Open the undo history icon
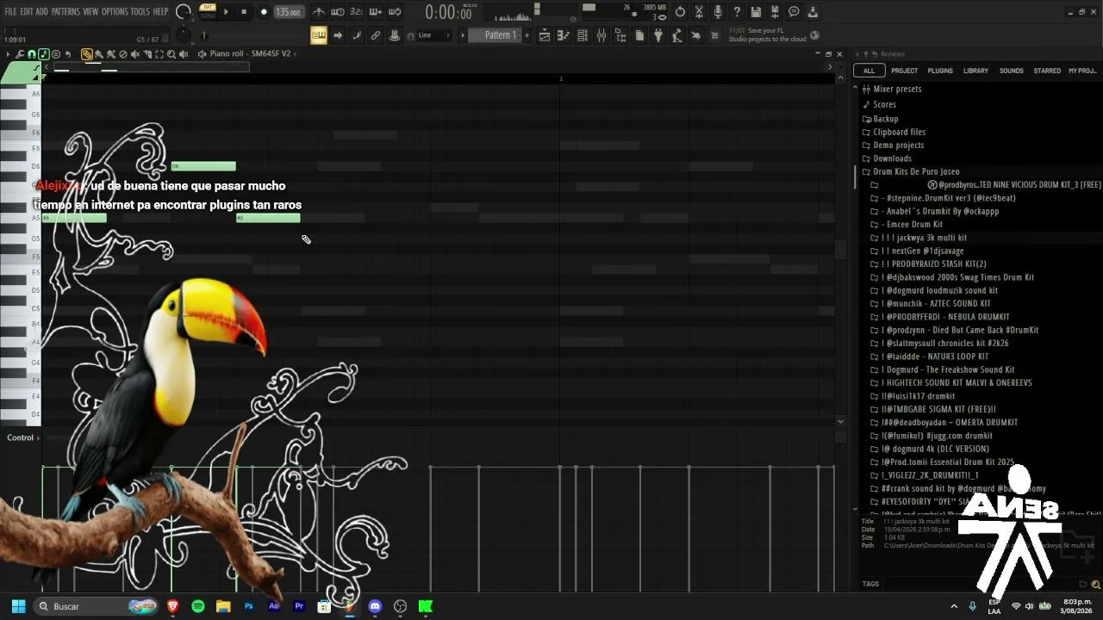Image resolution: width=1103 pixels, height=620 pixels. click(680, 12)
